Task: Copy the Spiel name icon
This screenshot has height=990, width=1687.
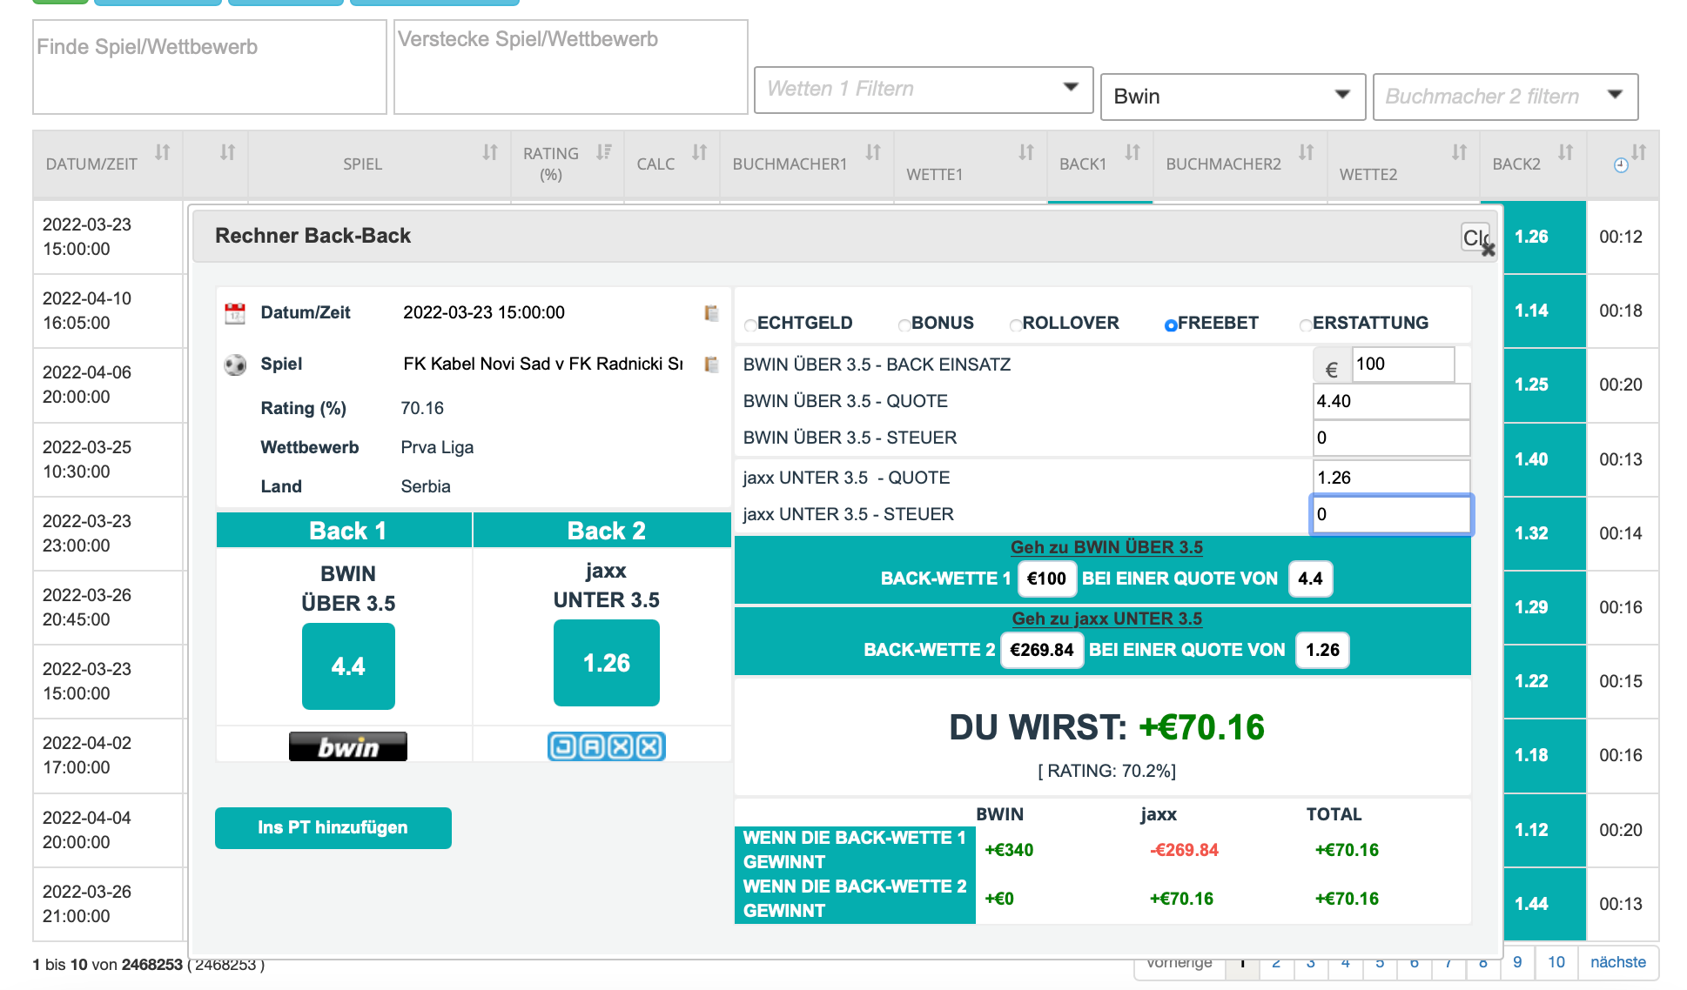Action: click(711, 365)
